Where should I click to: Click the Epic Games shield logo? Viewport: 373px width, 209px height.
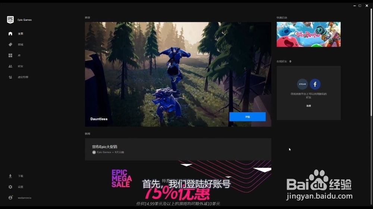10,20
